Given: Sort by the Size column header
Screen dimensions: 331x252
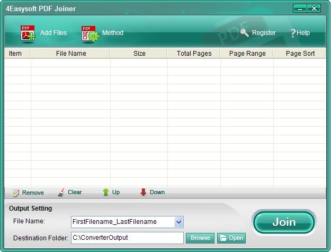Looking at the screenshot, I should point(139,54).
